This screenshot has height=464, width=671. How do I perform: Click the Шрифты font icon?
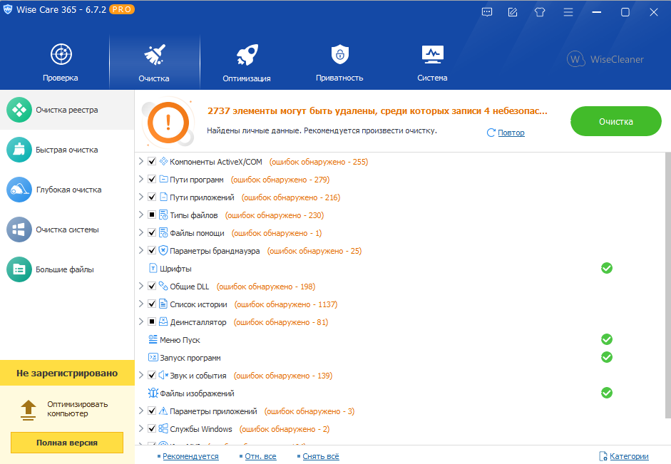pos(153,268)
